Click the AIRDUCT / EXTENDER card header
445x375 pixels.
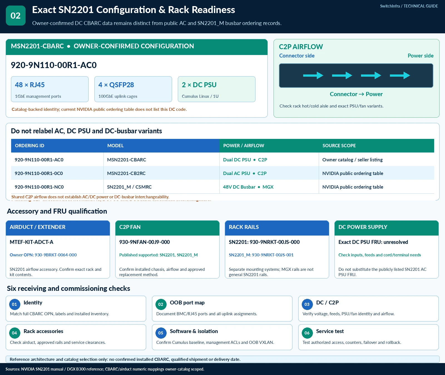[58, 228]
